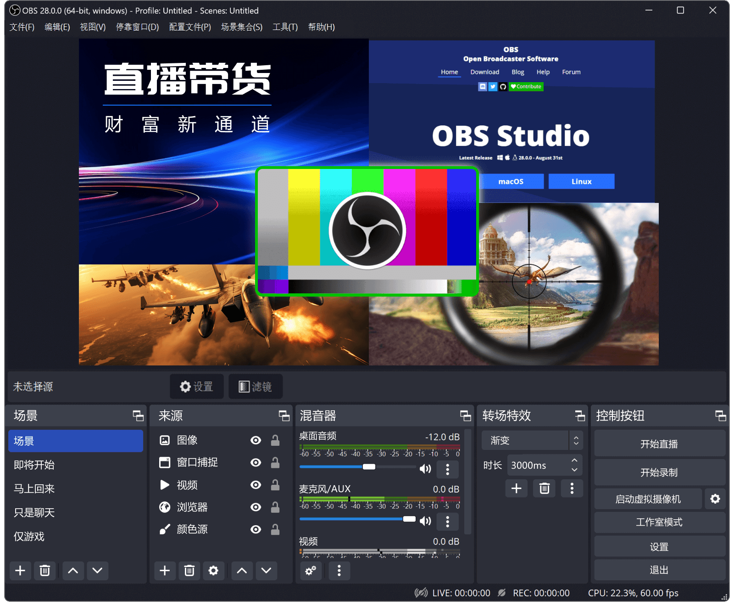The height and width of the screenshot is (606, 734).
Task: Move scene up in scenes panel
Action: 73,571
